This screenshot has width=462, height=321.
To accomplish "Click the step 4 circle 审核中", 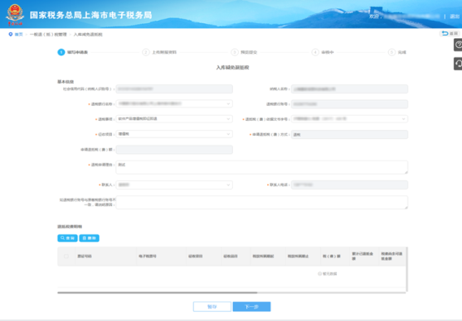I will tap(315, 52).
